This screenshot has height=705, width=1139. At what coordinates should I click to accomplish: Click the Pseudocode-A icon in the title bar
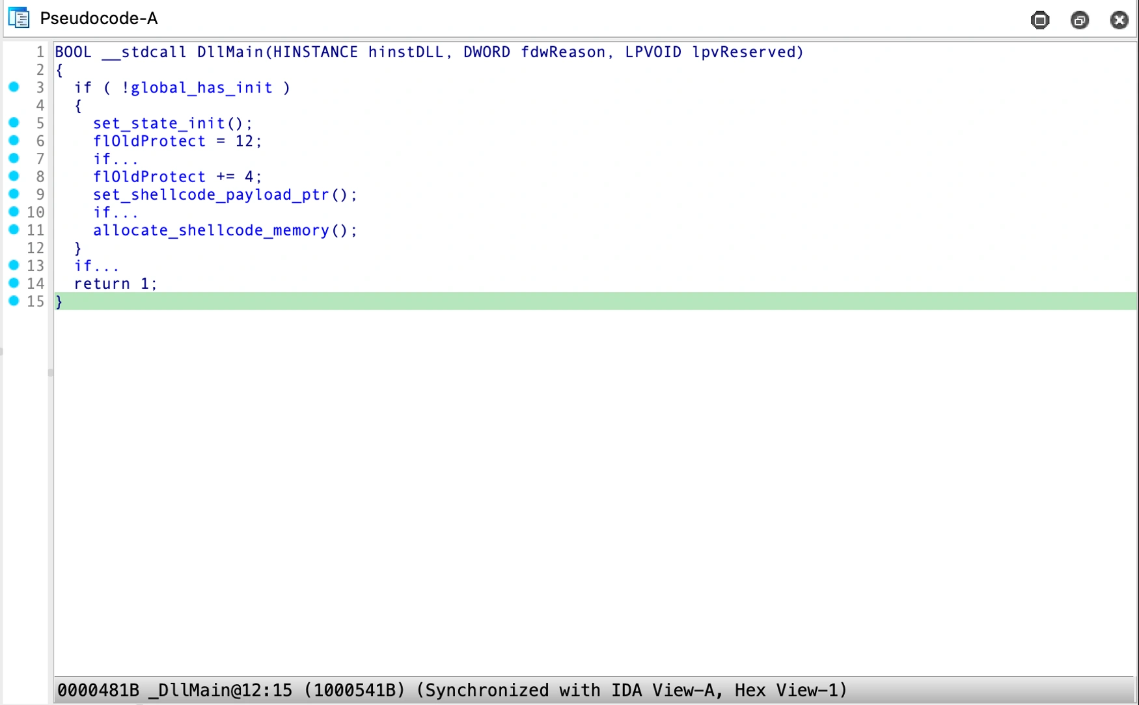click(19, 18)
